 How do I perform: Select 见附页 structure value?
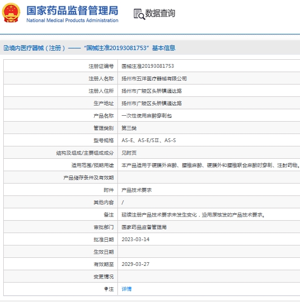129,153
